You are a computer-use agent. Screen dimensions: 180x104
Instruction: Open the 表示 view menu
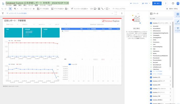tap(20, 5)
